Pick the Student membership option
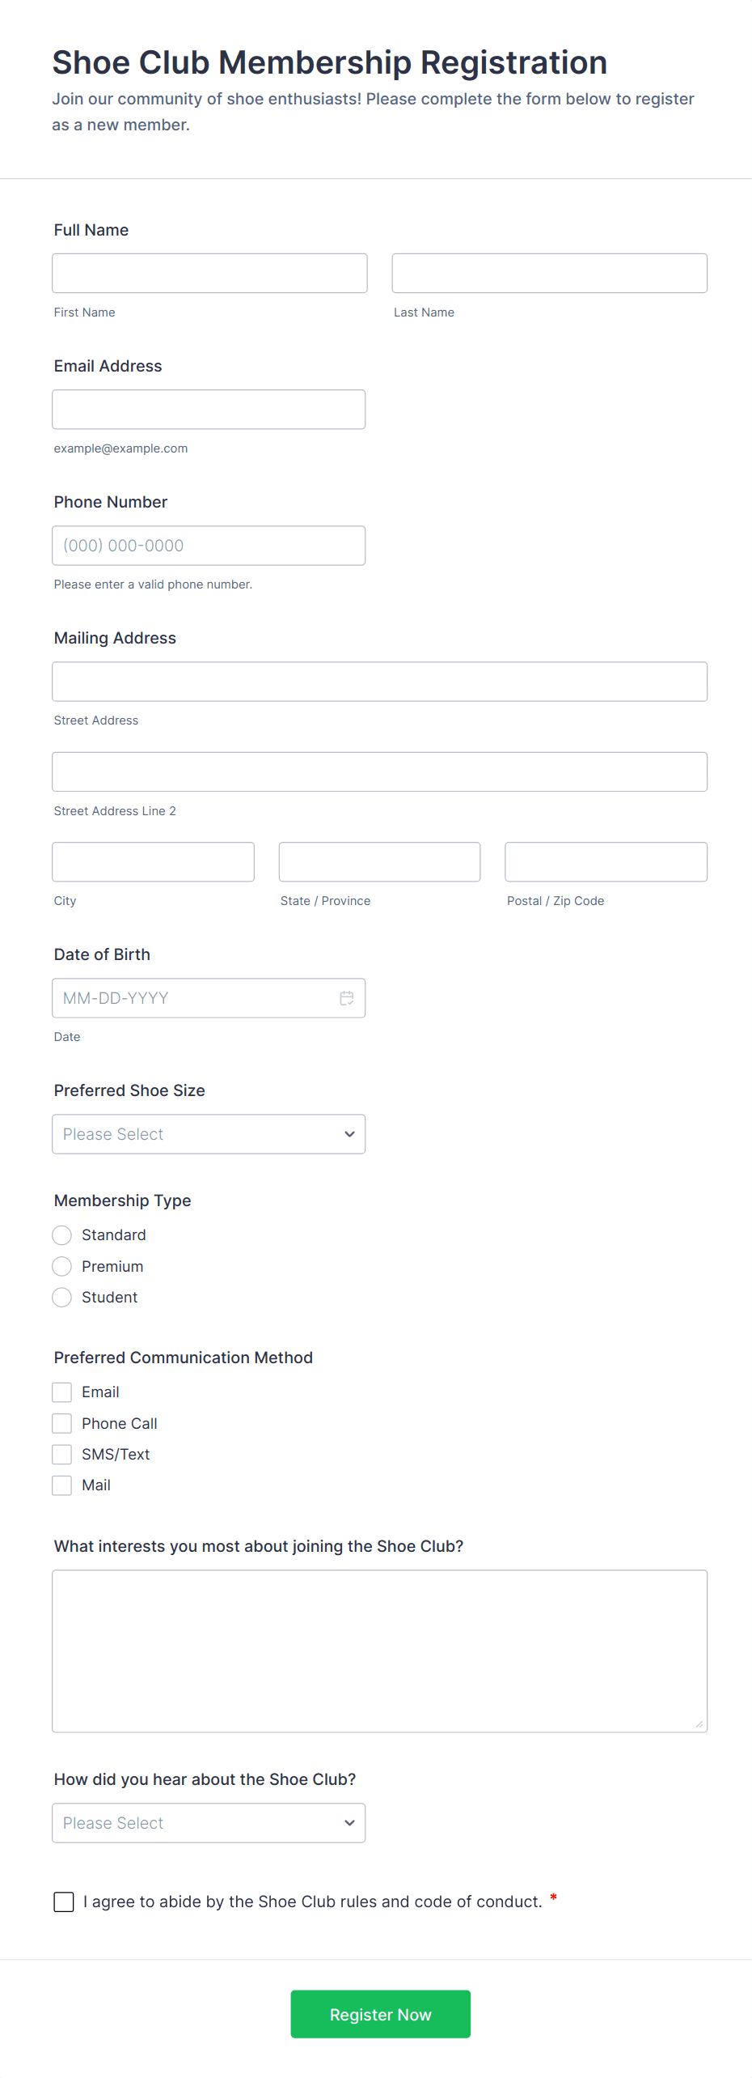 coord(62,1298)
